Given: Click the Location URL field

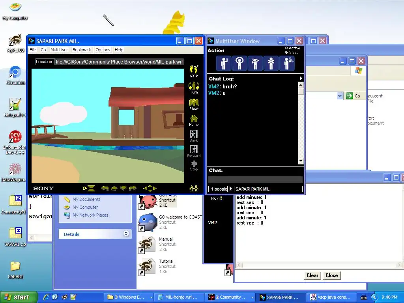Looking at the screenshot, I should [119, 62].
